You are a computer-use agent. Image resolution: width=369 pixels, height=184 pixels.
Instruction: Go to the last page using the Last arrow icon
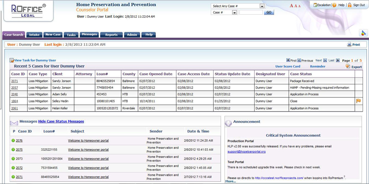(338, 60)
